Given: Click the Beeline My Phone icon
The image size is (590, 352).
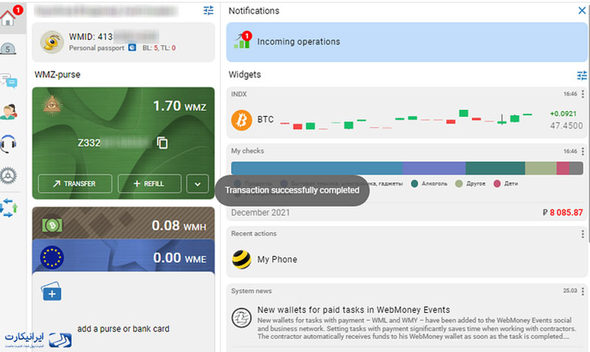Looking at the screenshot, I should tap(242, 260).
